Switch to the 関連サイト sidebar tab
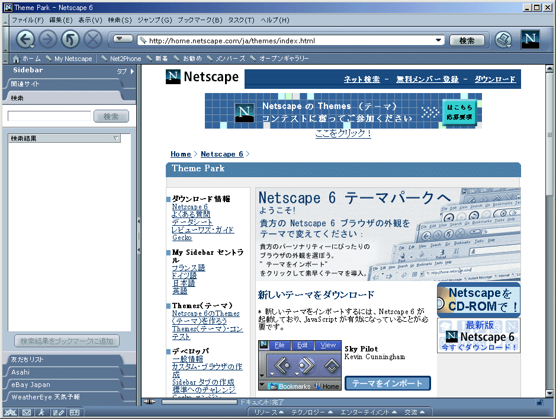 [x=64, y=84]
